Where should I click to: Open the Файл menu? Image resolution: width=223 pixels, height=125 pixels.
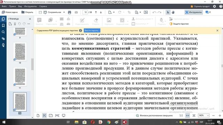pos(4,6)
